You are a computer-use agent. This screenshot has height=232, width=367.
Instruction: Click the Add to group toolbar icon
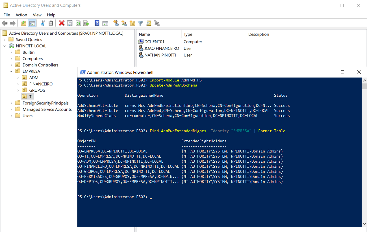click(157, 23)
